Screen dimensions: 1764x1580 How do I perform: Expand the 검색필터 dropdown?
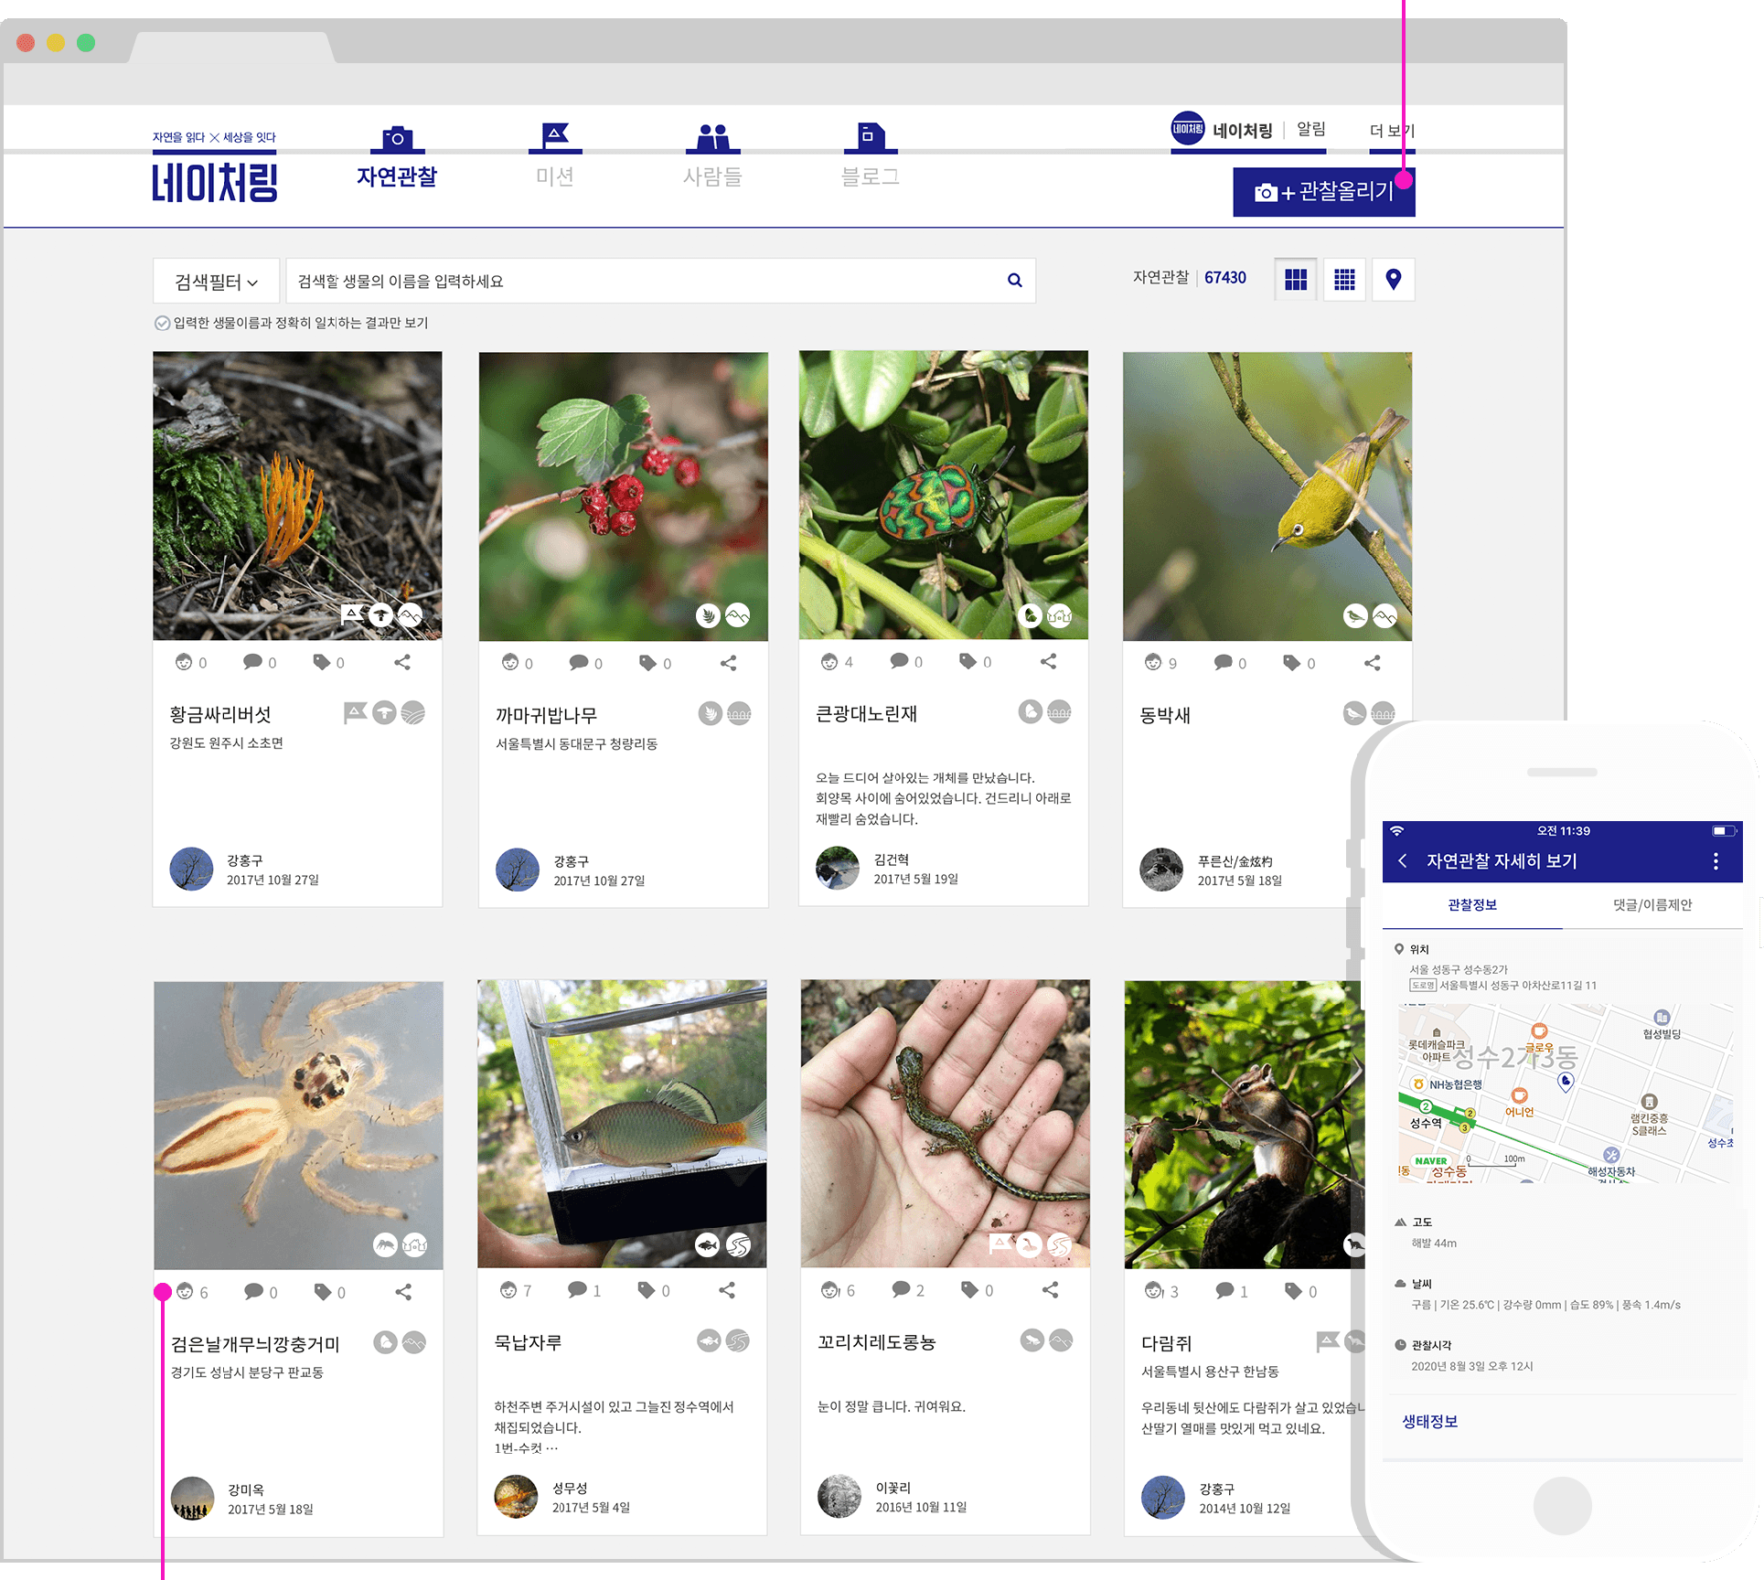pos(216,282)
